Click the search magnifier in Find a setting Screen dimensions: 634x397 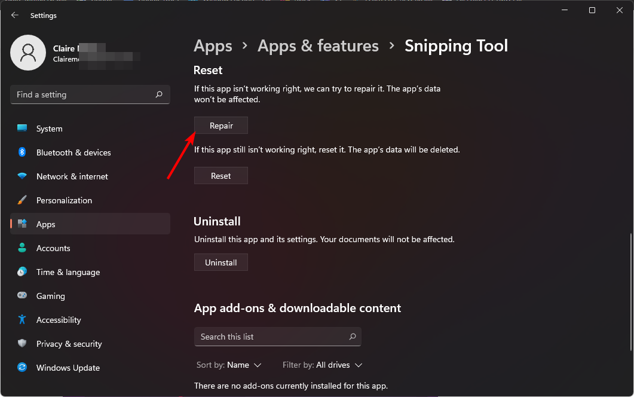click(x=159, y=94)
